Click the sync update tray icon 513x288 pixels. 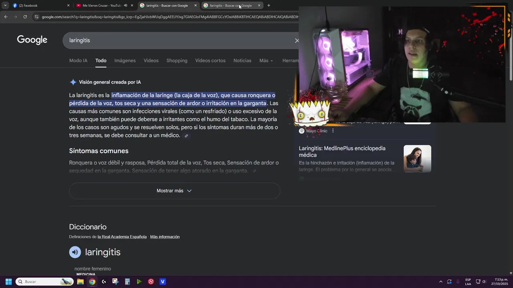(449, 282)
